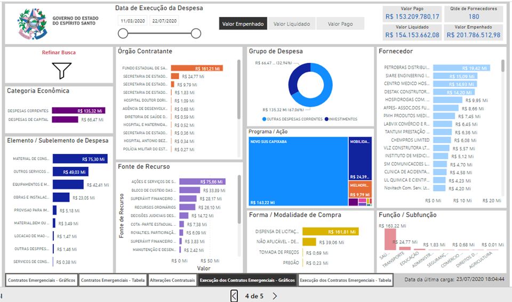Click the Fornecedor chart vertical scrollbar
This screenshot has height=302, width=512.
[x=503, y=66]
